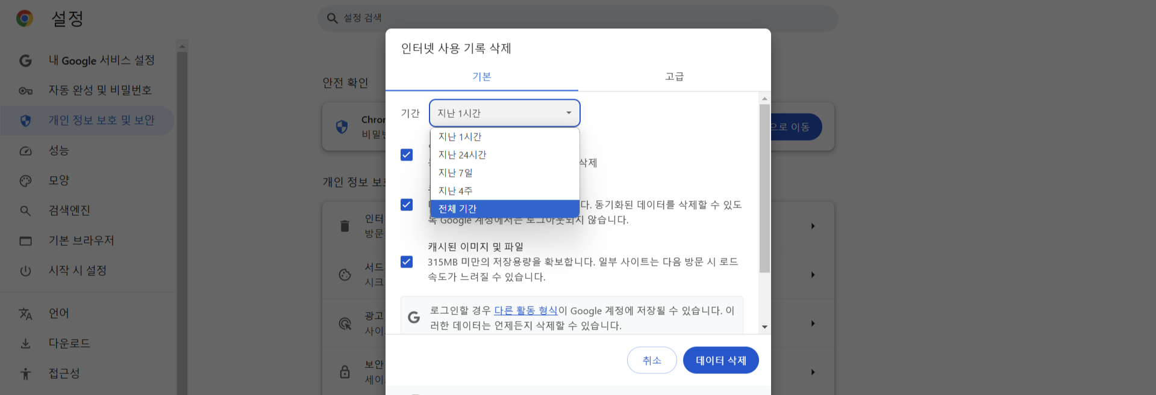The height and width of the screenshot is (395, 1156).
Task: Open 내 Google 서비스 설정 section
Action: [87, 61]
